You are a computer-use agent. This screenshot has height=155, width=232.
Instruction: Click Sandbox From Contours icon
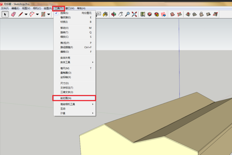tap(172, 14)
